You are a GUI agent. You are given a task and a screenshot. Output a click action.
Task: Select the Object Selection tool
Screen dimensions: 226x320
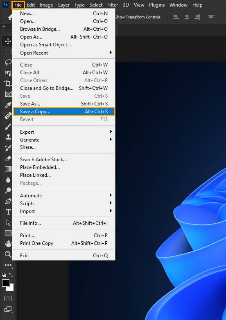tap(8, 73)
